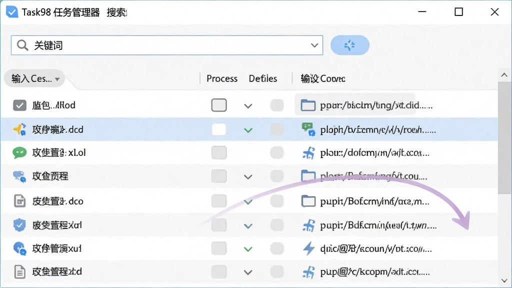Tick the Process checkbox on the xl.ol row

pyautogui.click(x=219, y=152)
